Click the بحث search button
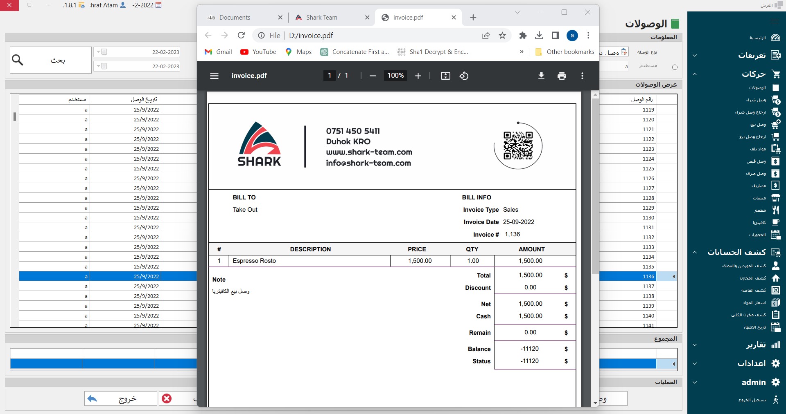Viewport: 786px width, 414px height. [x=50, y=60]
